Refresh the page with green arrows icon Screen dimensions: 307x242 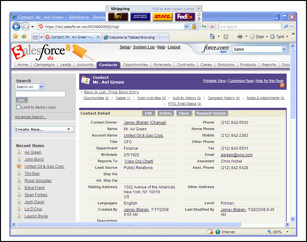[x=204, y=26]
